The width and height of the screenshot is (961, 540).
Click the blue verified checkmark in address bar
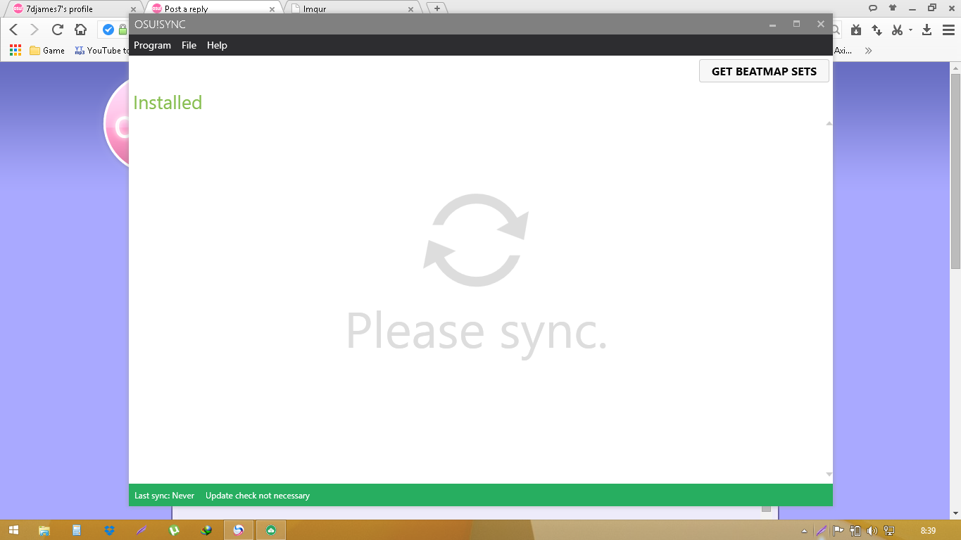tap(108, 30)
